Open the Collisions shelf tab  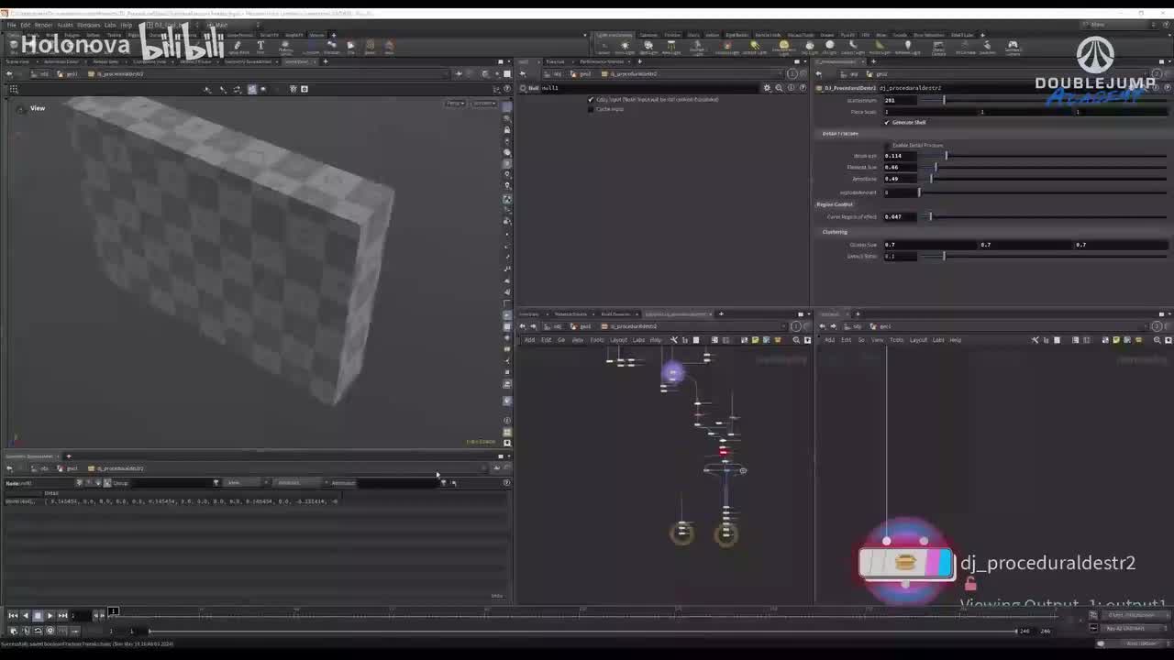[648, 35]
